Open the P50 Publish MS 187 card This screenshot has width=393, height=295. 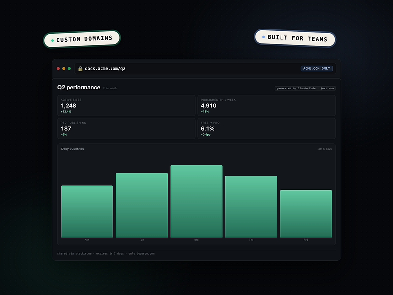coord(126,128)
